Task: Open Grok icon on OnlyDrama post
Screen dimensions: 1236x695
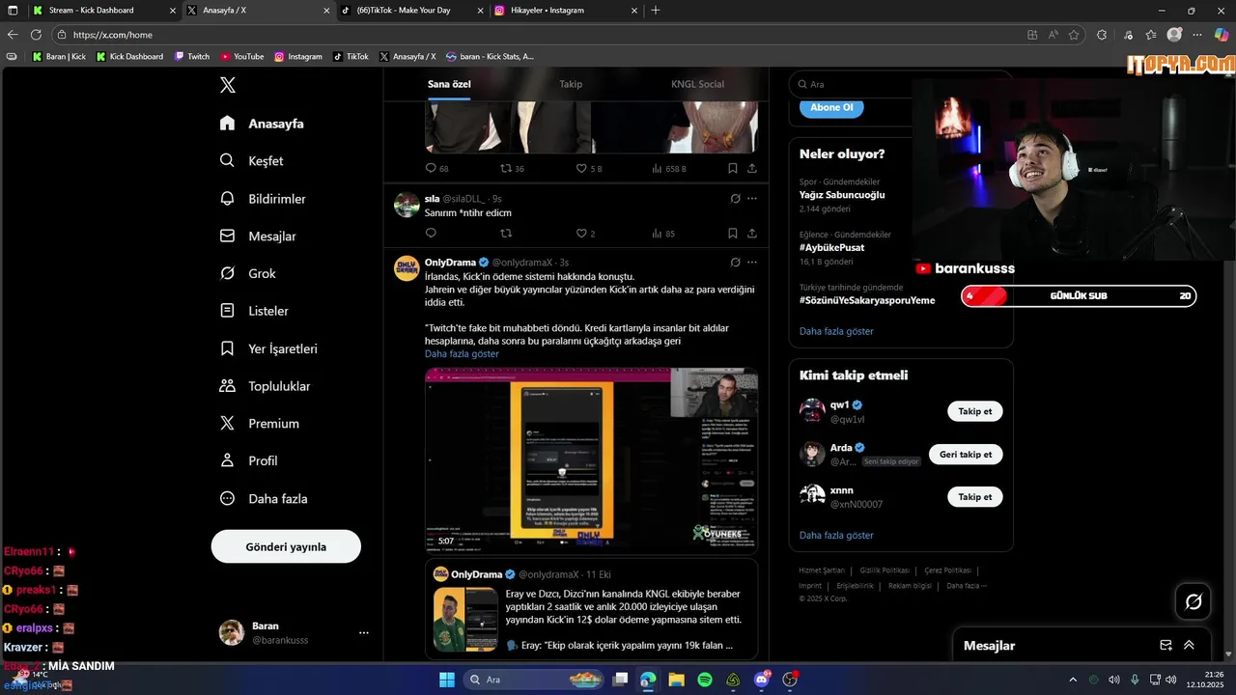Action: [x=735, y=263]
